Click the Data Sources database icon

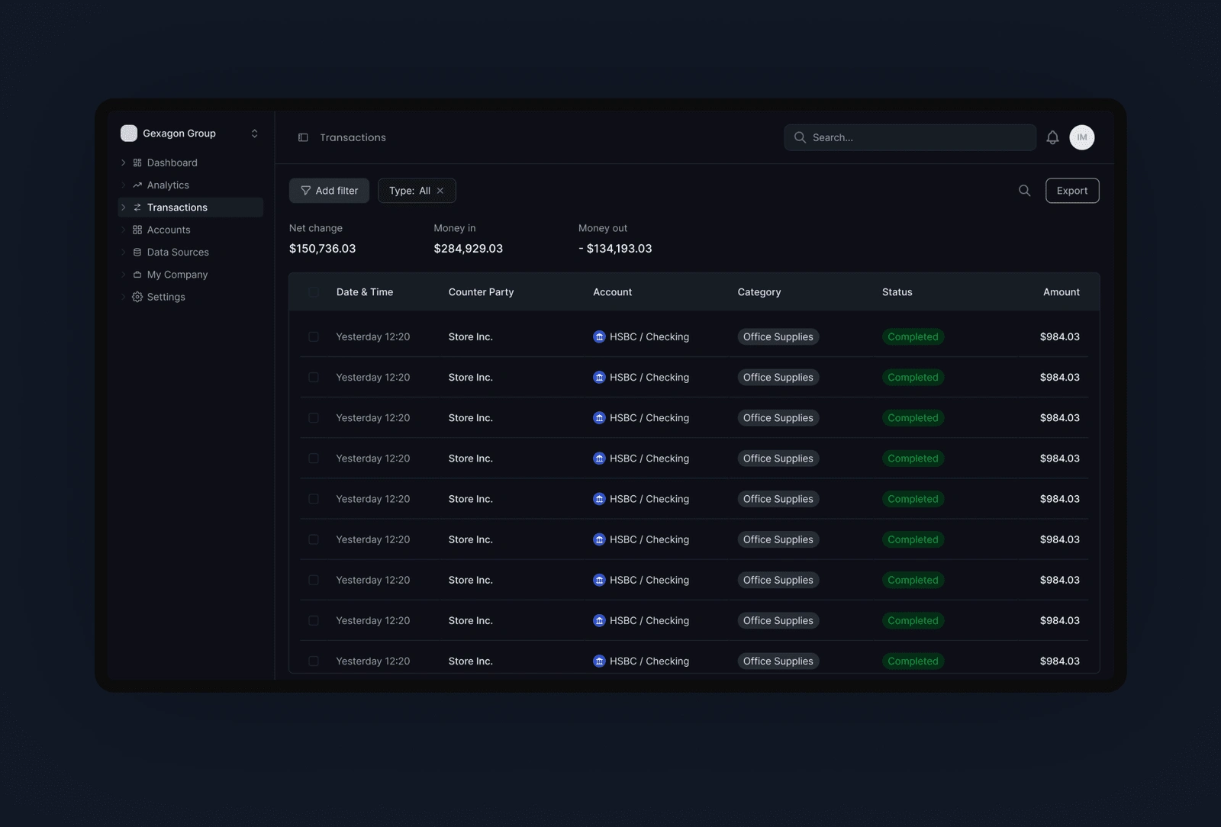pos(137,252)
